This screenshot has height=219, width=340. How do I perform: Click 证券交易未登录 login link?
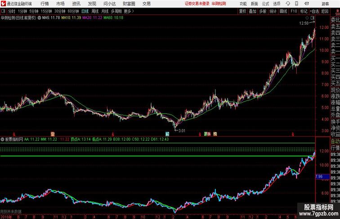[197, 4]
